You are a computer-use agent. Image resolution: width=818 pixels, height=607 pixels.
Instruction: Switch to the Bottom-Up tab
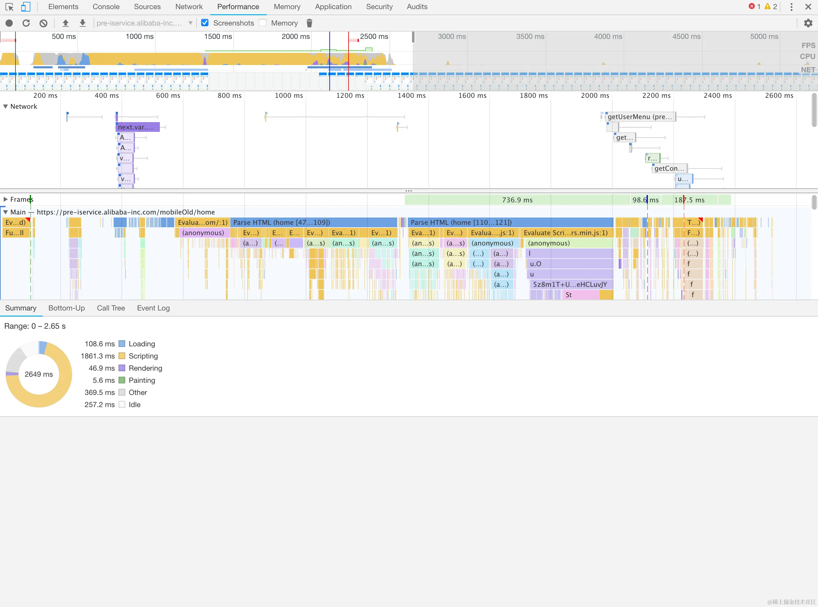(67, 308)
